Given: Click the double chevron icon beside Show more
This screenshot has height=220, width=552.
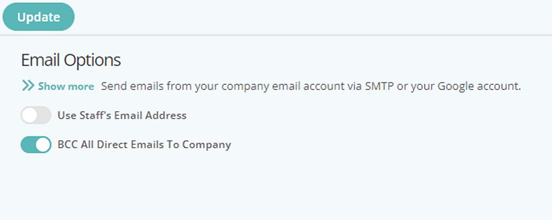Looking at the screenshot, I should click(x=28, y=85).
